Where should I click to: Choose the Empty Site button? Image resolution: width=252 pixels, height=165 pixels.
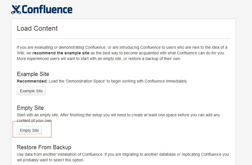pos(30,130)
